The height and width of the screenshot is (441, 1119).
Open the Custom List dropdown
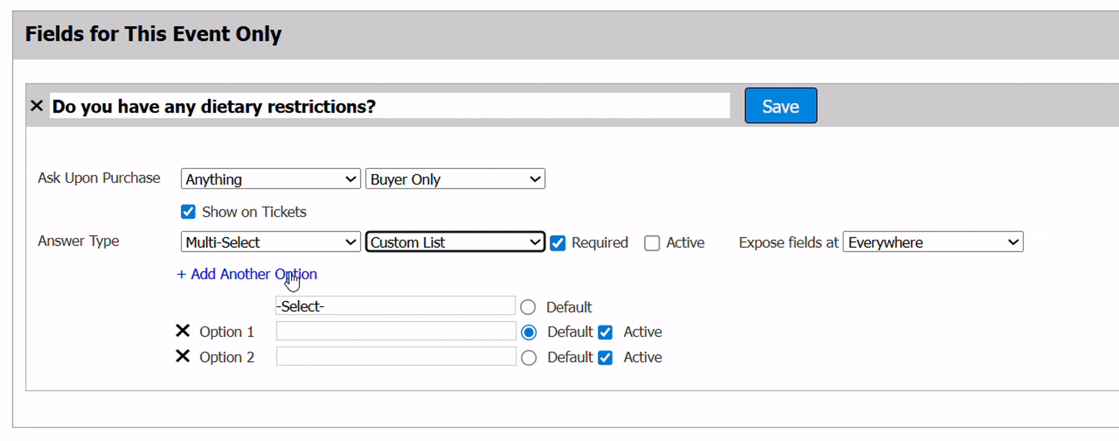[x=455, y=242]
